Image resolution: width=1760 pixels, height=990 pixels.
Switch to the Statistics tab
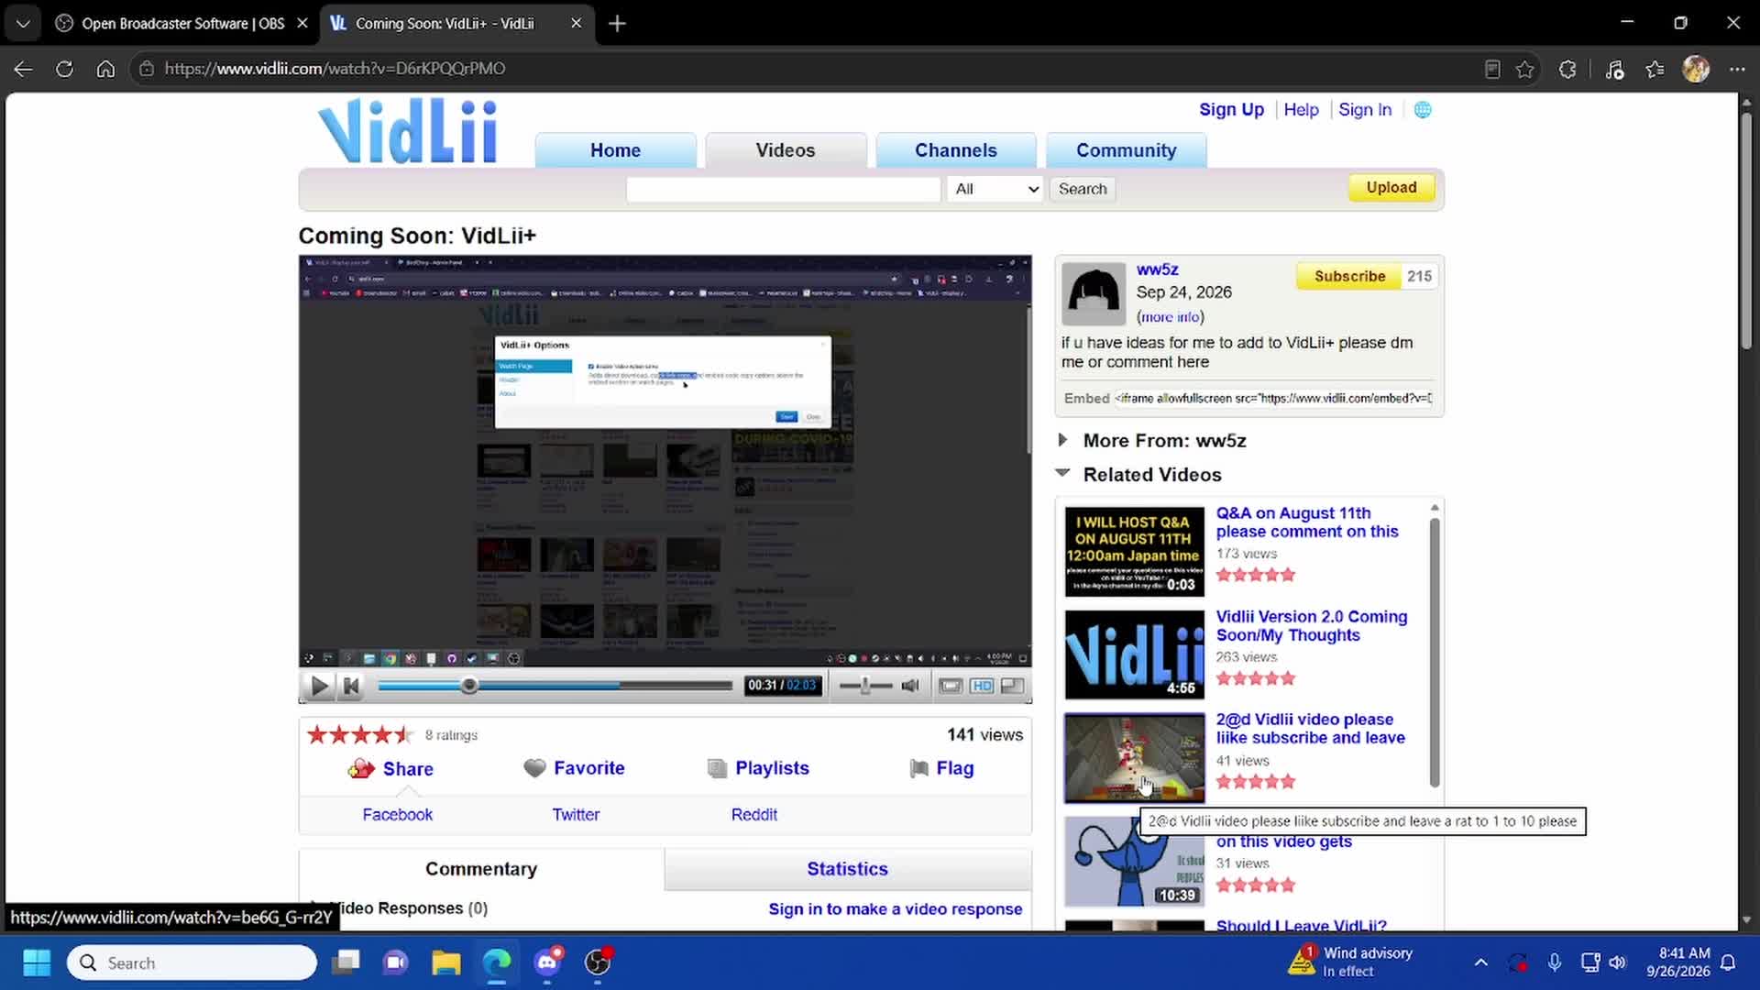[848, 869]
